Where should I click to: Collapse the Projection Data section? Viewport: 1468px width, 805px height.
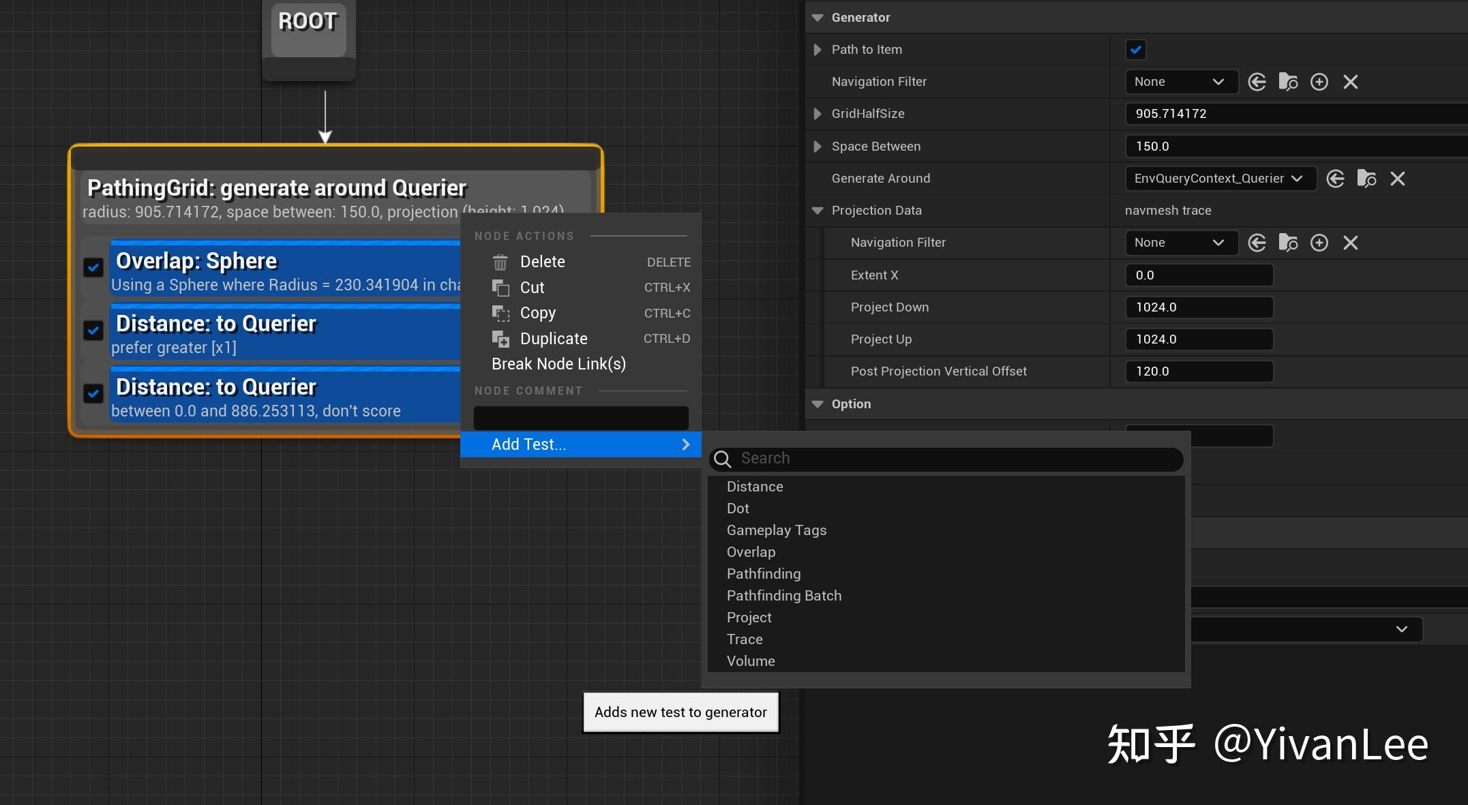(818, 211)
